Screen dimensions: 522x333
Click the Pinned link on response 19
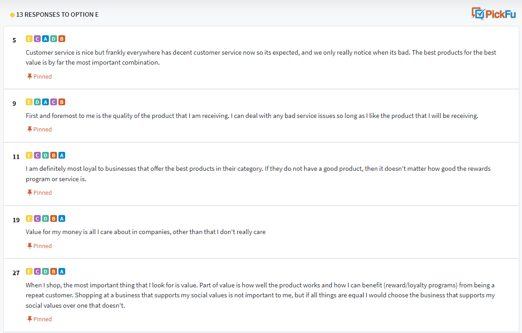click(43, 246)
